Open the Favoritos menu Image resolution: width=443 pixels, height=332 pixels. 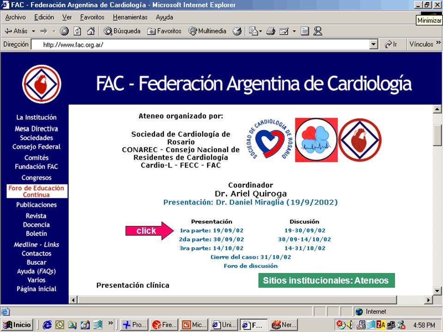click(92, 17)
